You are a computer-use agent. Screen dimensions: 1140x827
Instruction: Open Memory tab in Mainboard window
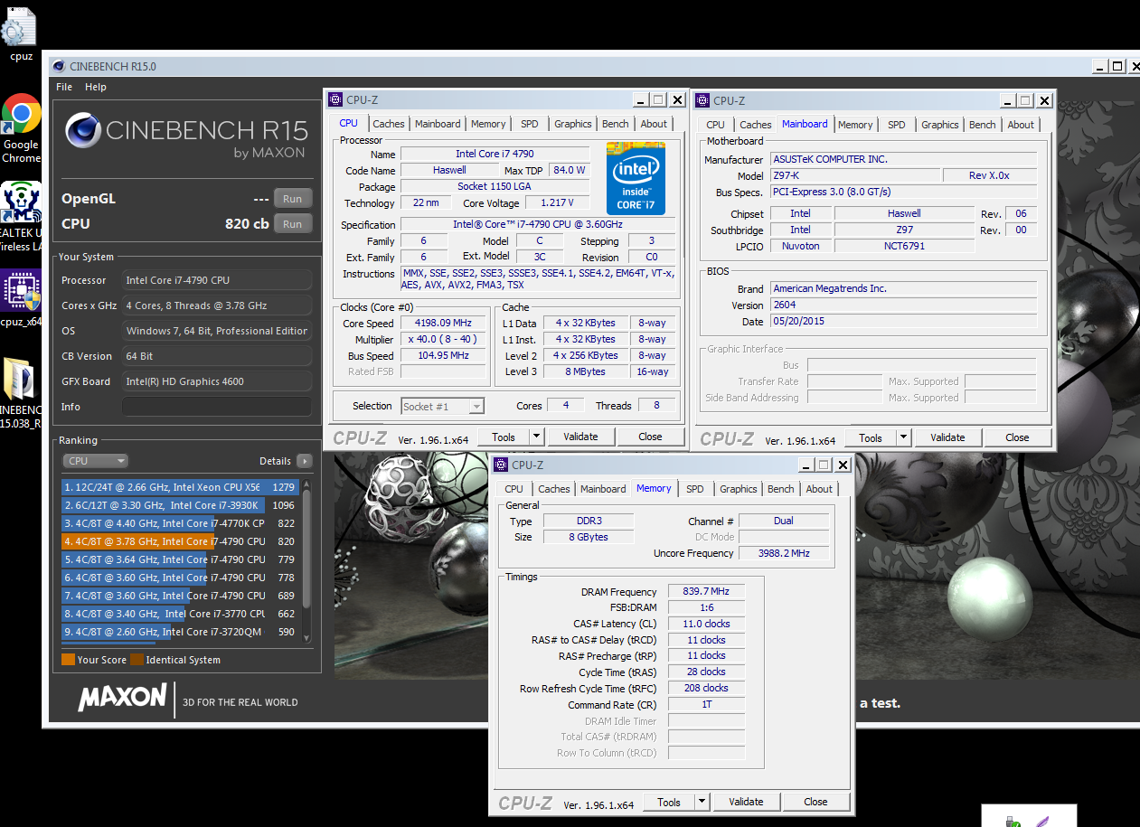point(855,125)
